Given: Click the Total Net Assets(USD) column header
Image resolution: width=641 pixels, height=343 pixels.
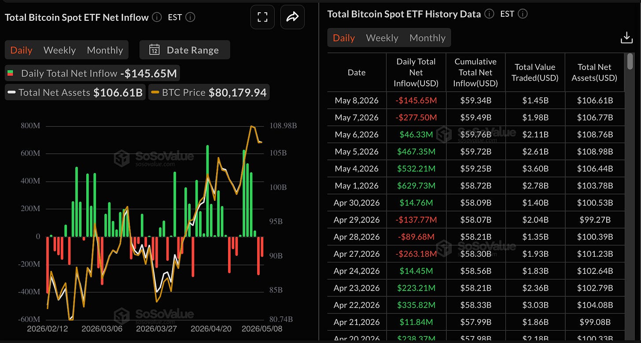Looking at the screenshot, I should (595, 73).
